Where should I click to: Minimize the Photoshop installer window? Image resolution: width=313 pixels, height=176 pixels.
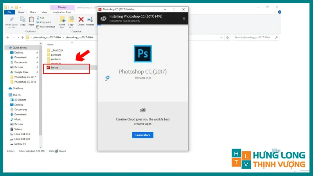coord(165,9)
